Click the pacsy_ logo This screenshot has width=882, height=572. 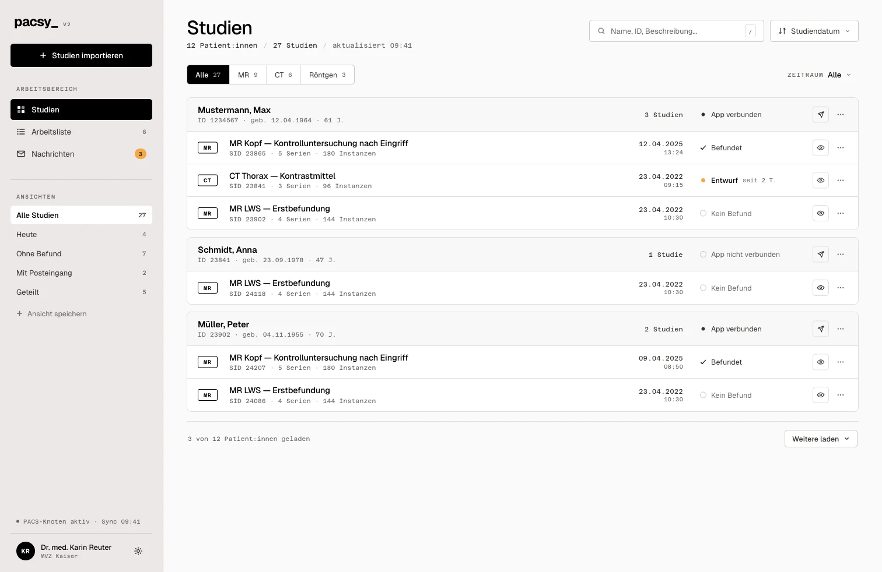36,23
